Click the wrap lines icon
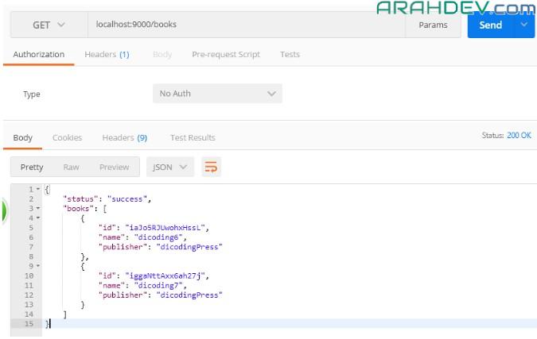The image size is (537, 339). coord(212,167)
